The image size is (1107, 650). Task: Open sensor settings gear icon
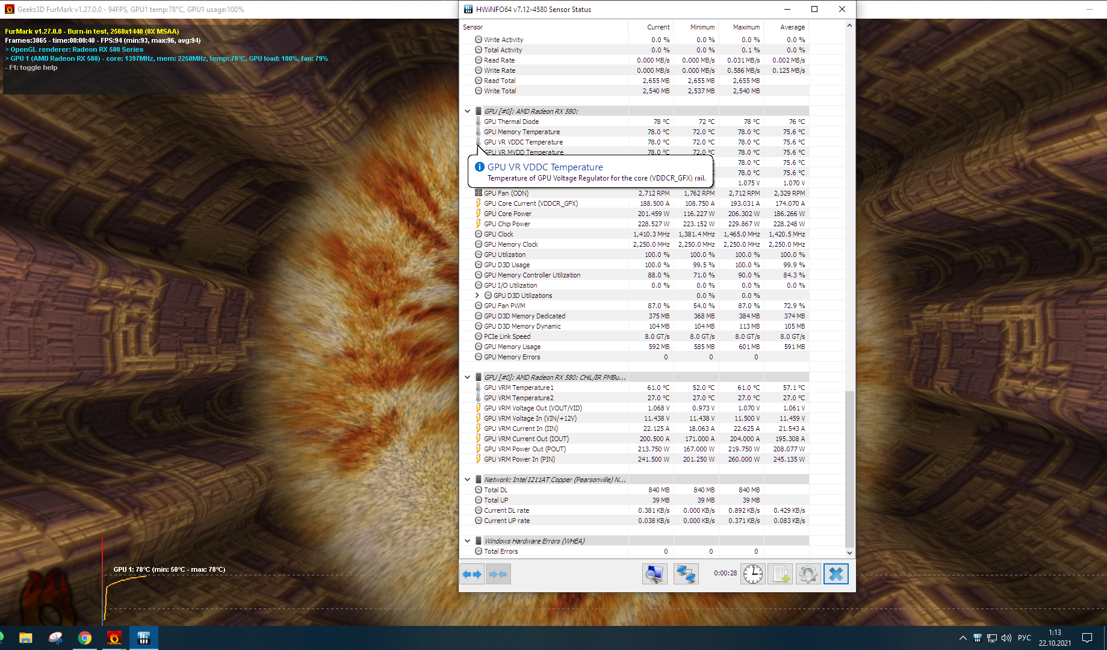[808, 574]
